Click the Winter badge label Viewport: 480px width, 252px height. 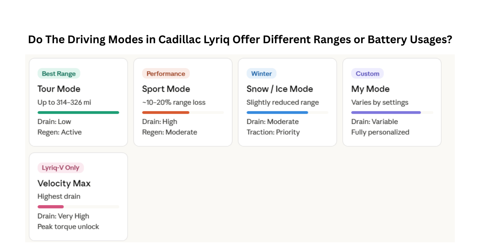[x=261, y=74]
